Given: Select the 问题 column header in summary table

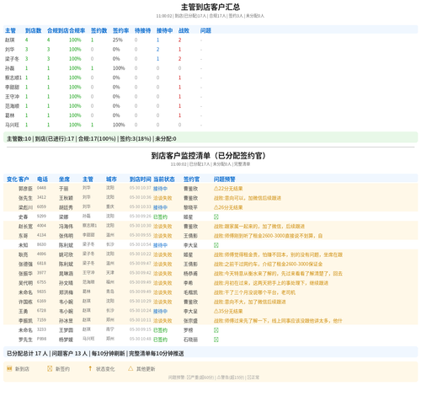Looking at the screenshot, I should 205,30.
